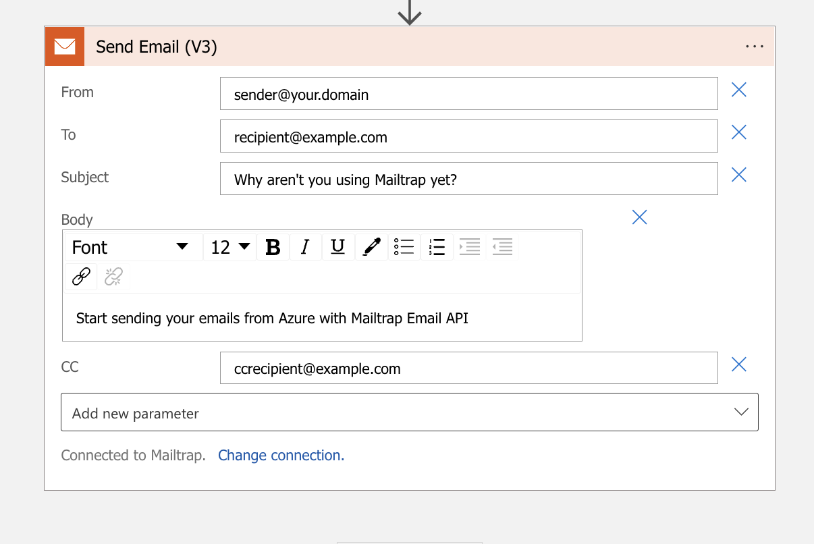This screenshot has width=814, height=544.
Task: Increase indent in the Body editor
Action: (x=470, y=247)
